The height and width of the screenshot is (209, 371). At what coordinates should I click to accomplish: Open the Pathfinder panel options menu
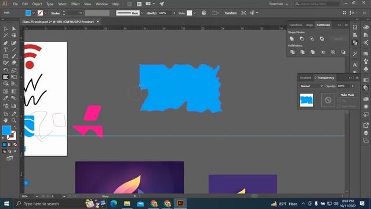pyautogui.click(x=346, y=25)
